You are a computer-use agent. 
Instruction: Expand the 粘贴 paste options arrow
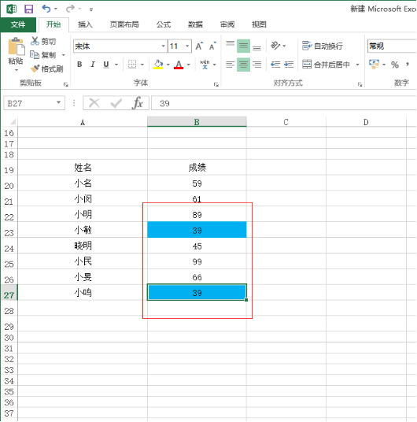point(16,70)
